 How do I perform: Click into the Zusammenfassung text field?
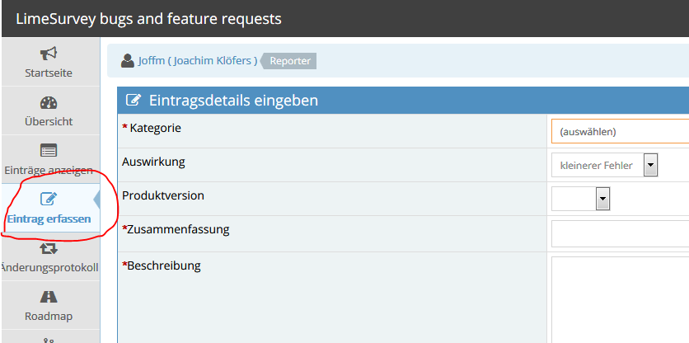pos(620,233)
